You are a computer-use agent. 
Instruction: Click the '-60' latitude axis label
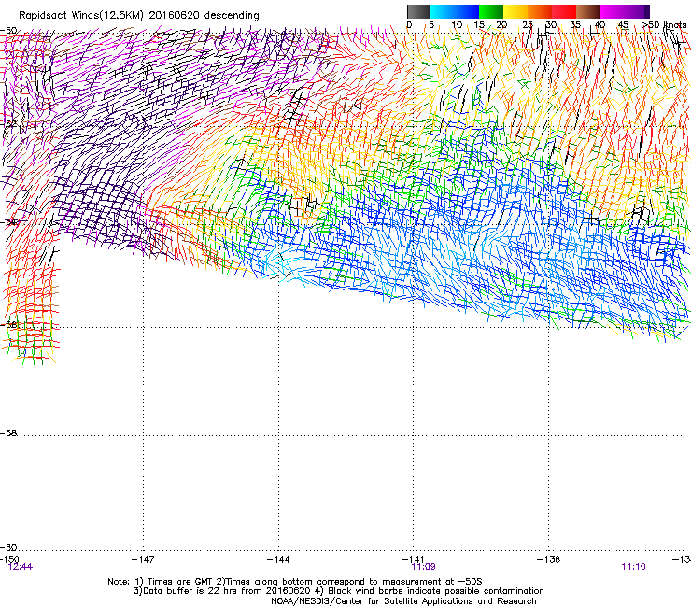pyautogui.click(x=8, y=548)
